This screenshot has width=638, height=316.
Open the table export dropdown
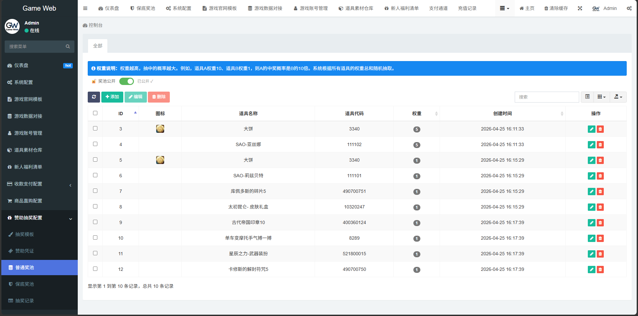[618, 97]
